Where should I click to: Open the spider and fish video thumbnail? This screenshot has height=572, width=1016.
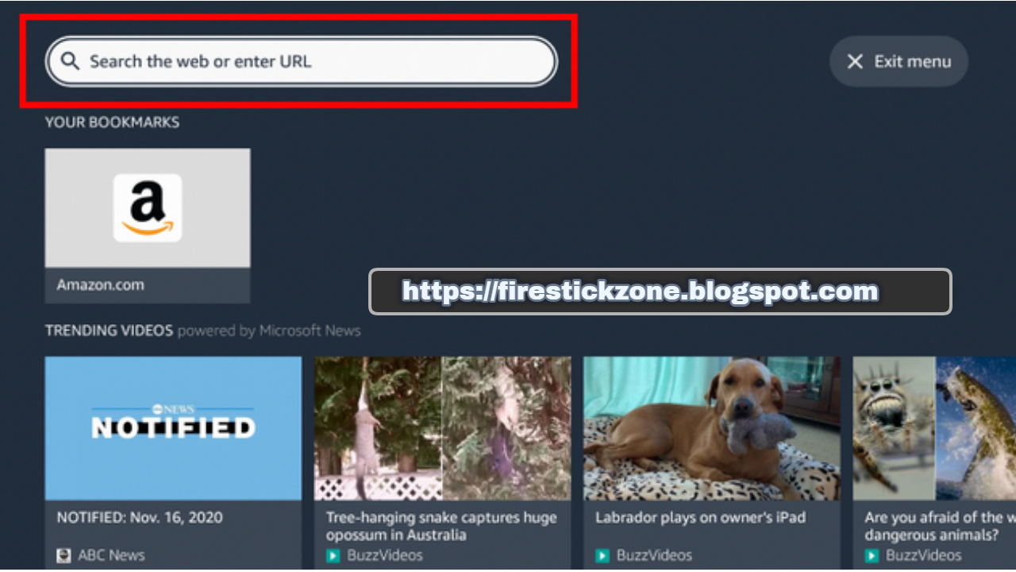[x=934, y=428]
